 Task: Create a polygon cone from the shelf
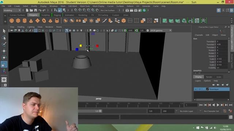(x=31, y=21)
